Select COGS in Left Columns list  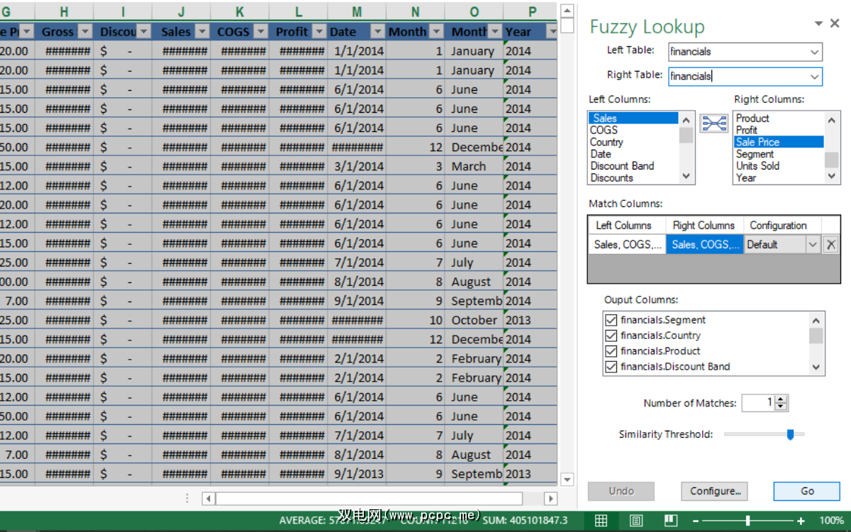(604, 130)
